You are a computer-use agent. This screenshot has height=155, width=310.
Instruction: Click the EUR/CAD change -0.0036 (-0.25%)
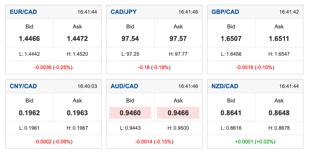[53, 67]
